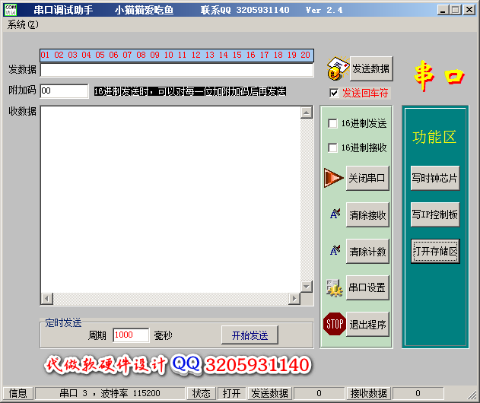
Task: Click the vertical scrollbar track of receive area
Action: [x=306, y=199]
